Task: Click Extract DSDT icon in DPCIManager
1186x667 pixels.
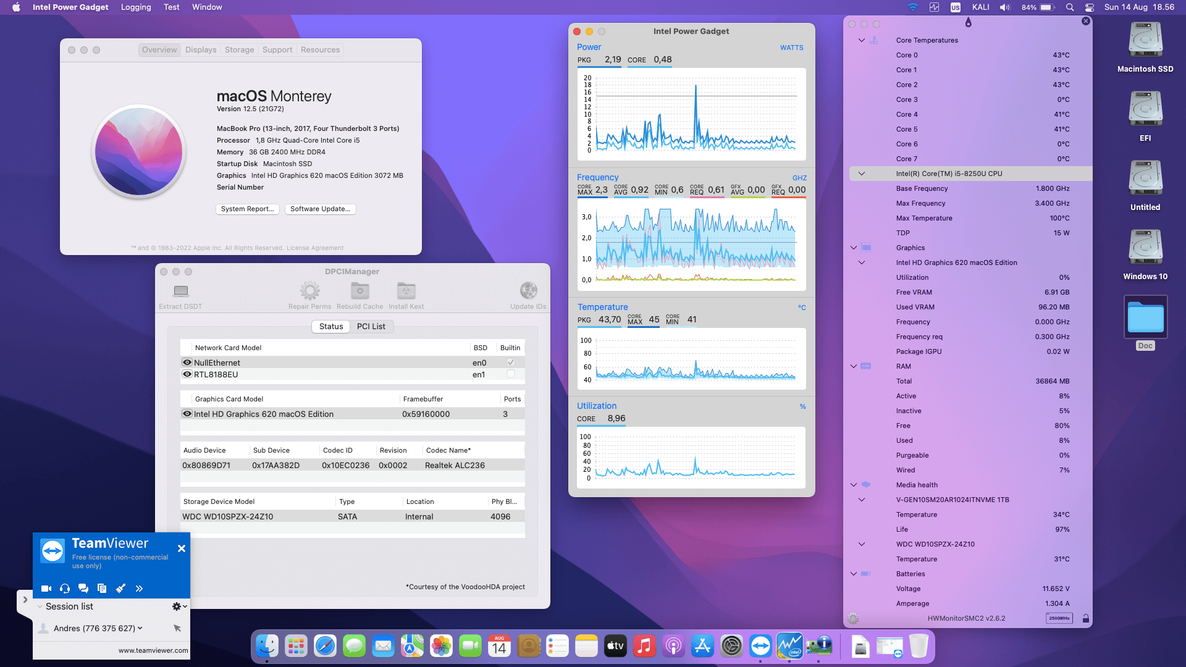Action: [180, 291]
